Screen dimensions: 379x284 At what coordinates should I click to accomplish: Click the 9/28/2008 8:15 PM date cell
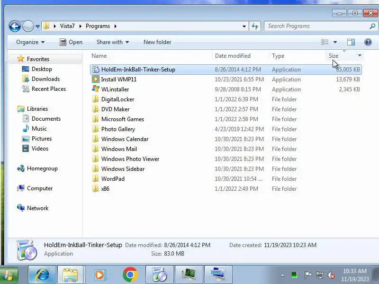coord(238,89)
